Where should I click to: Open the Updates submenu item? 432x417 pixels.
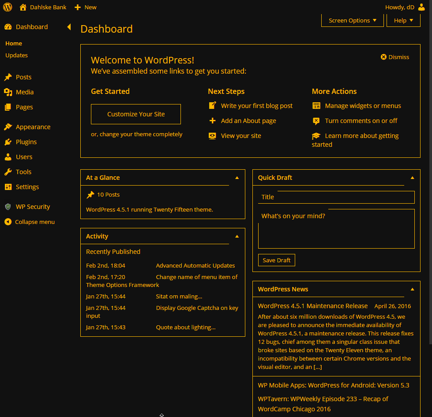coord(16,56)
